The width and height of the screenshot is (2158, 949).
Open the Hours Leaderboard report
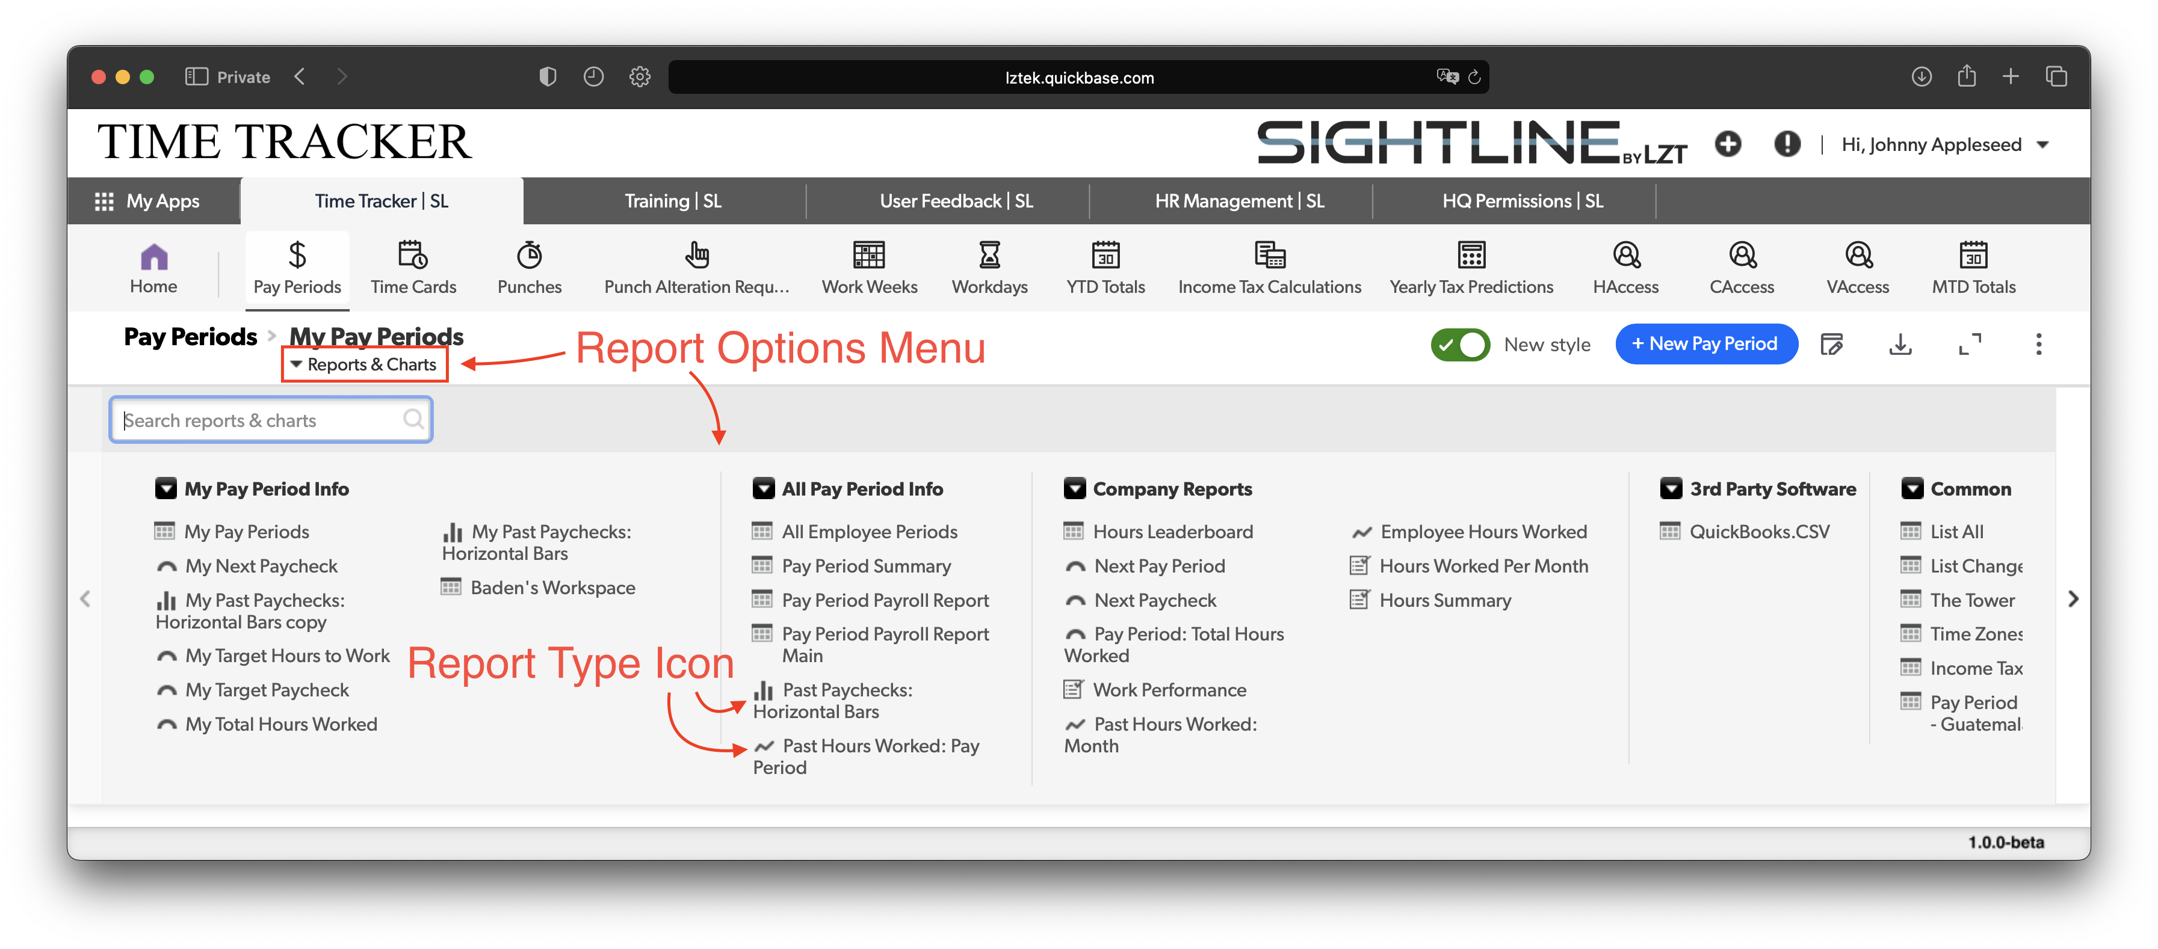coord(1172,532)
